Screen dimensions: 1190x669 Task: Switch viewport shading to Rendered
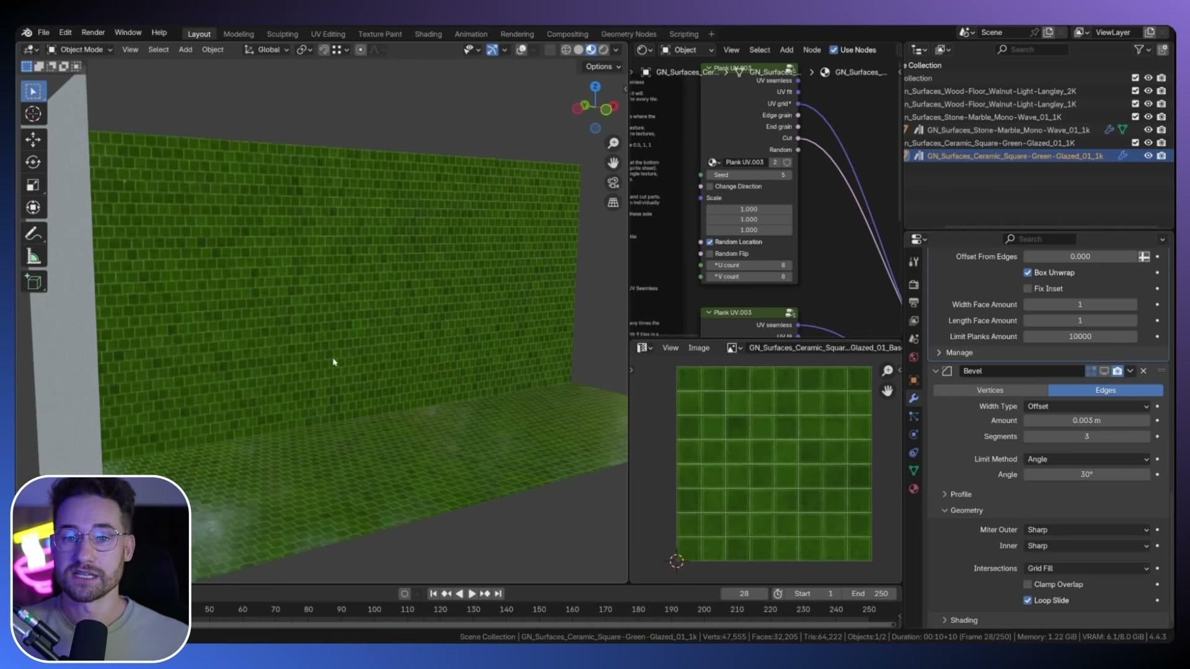603,50
